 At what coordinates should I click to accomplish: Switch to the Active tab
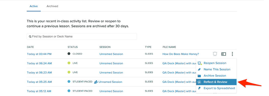click(34, 6)
